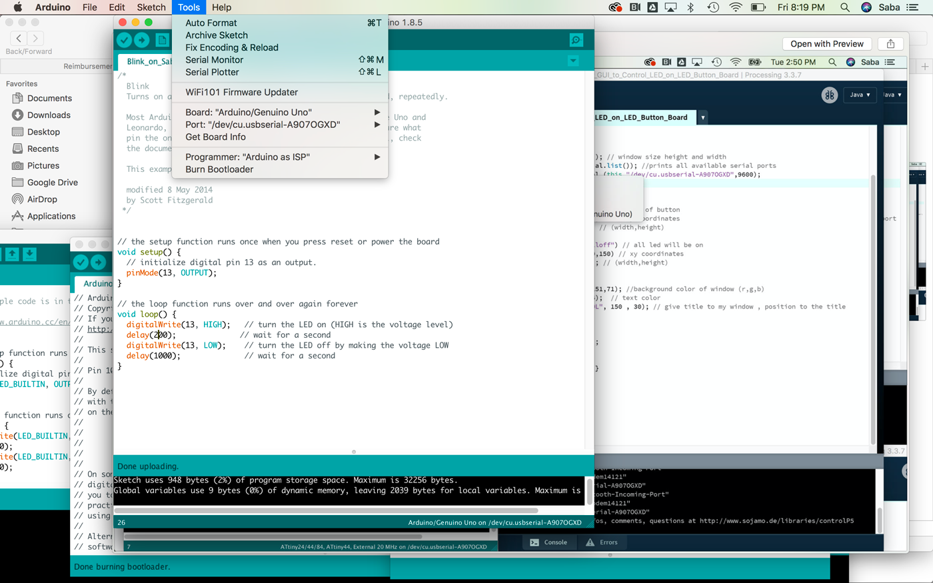The image size is (933, 583).
Task: Click the vertical scrollbar of the Blink console
Action: pyautogui.click(x=589, y=491)
